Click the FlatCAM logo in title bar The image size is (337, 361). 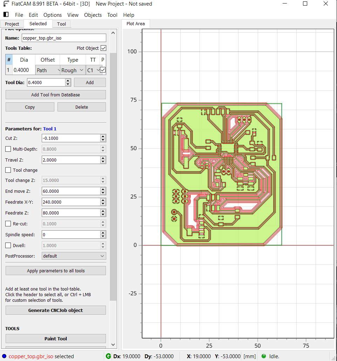click(6, 4)
